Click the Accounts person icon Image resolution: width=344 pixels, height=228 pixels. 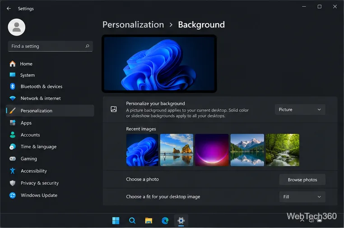13,135
